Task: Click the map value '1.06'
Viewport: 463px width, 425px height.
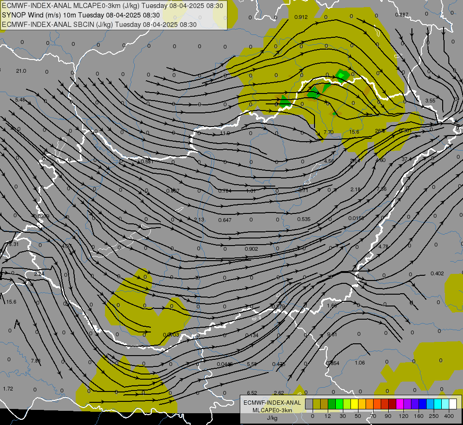Action: coord(359,363)
